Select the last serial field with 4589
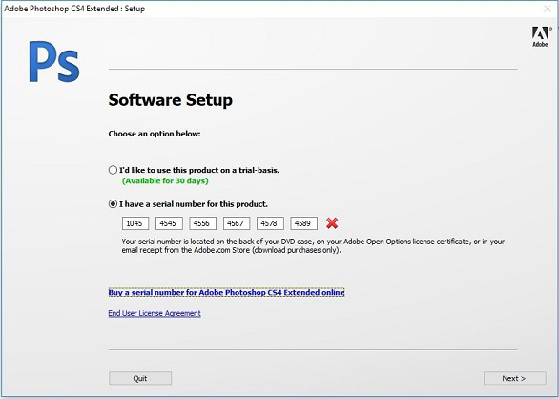Viewport: 559px width, 399px height. tap(303, 223)
